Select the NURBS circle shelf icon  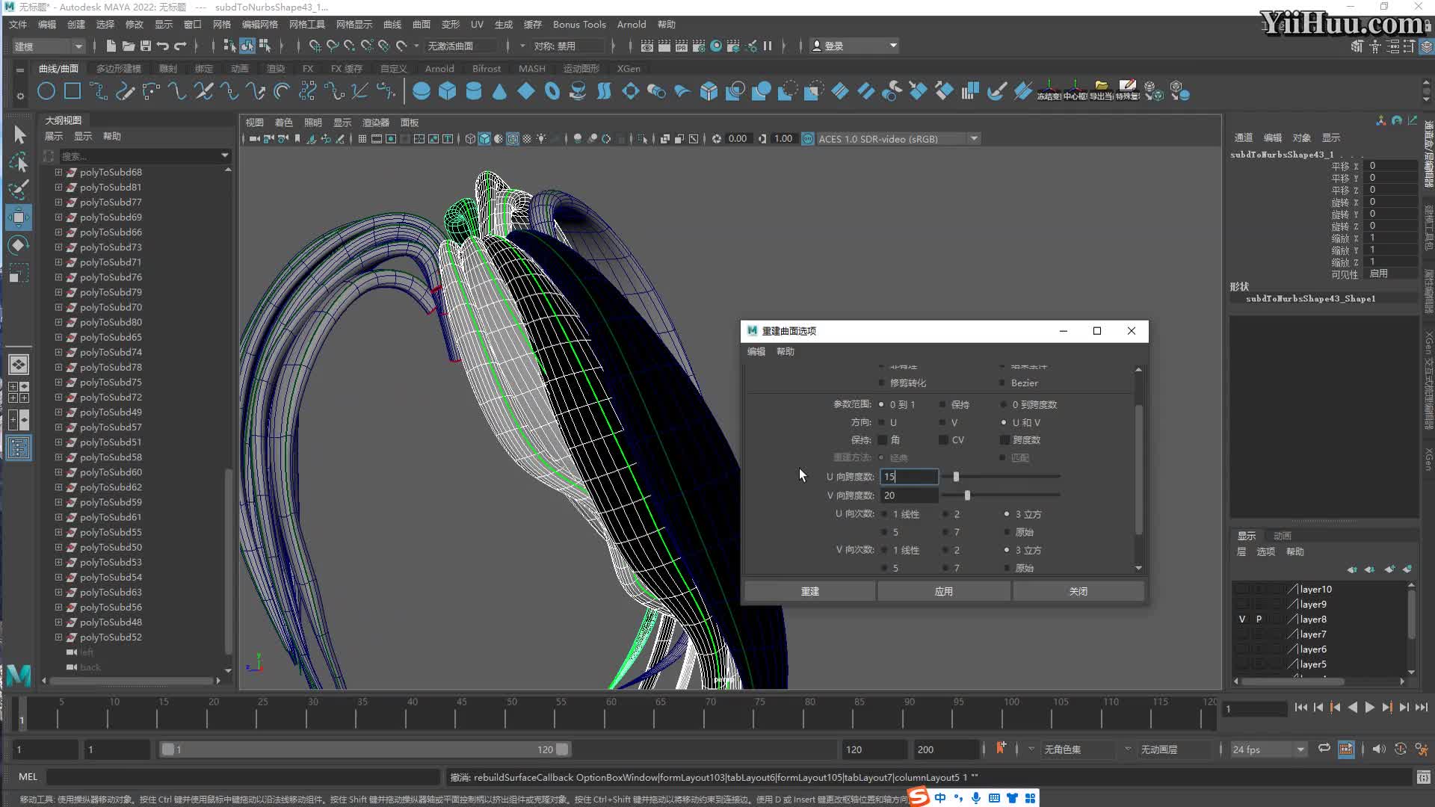(46, 92)
